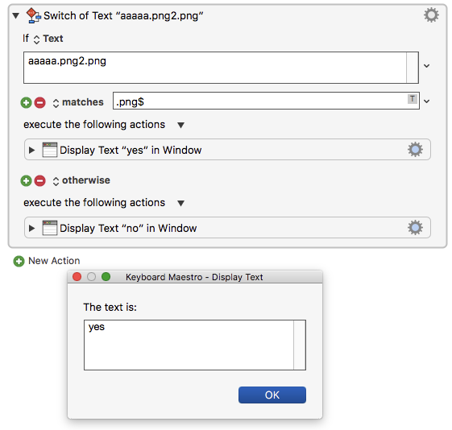The height and width of the screenshot is (430, 452).
Task: Add a case after the otherwise condition
Action: pos(26,180)
